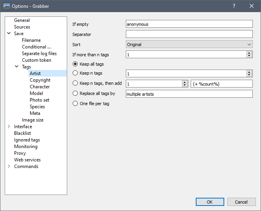Decrease If more than n tags value
Viewport: 261px width, 211px height.
[249, 56]
